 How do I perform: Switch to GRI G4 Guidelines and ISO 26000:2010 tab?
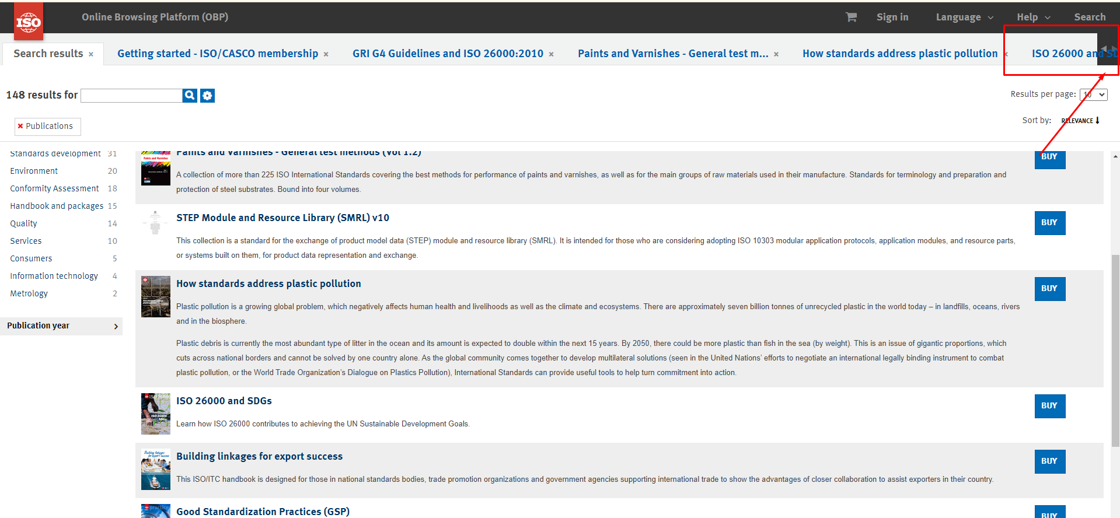[448, 54]
